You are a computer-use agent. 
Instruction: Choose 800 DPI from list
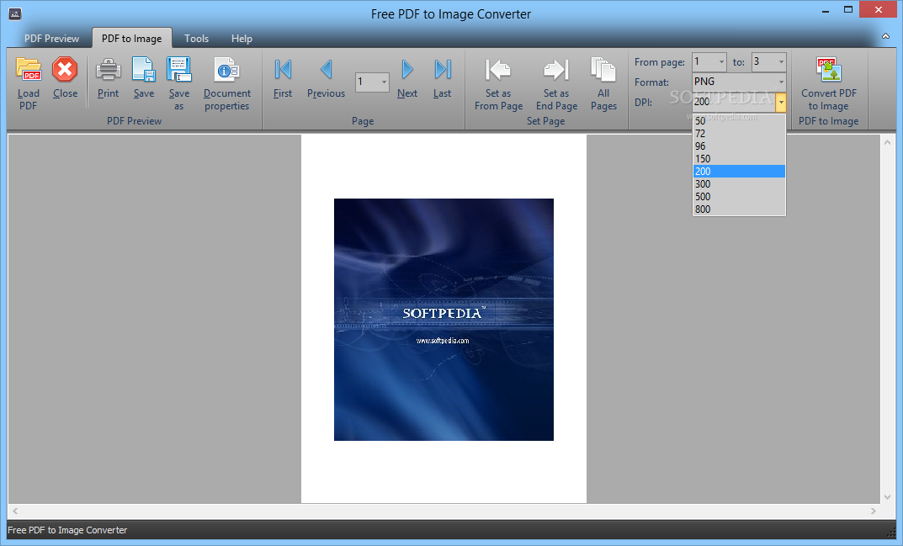(x=739, y=209)
